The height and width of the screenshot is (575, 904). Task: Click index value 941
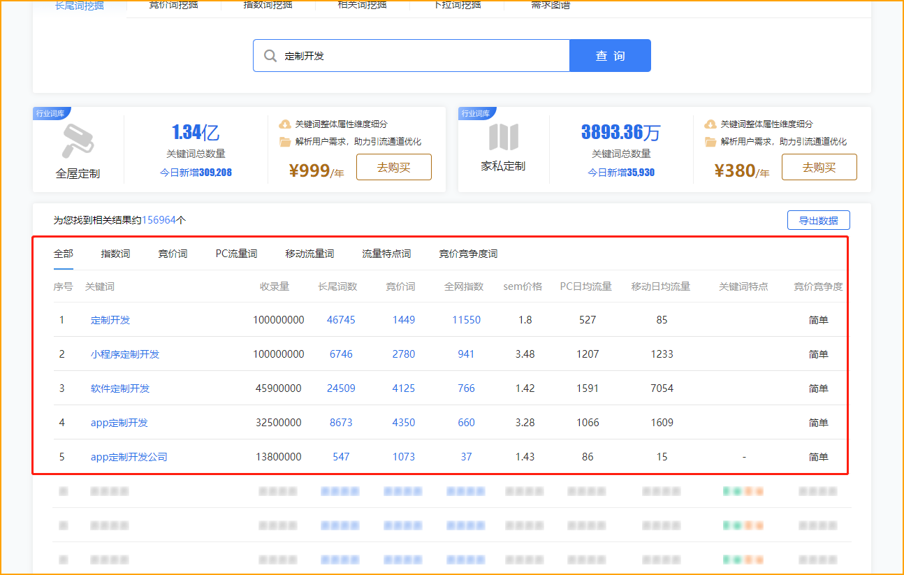point(467,354)
